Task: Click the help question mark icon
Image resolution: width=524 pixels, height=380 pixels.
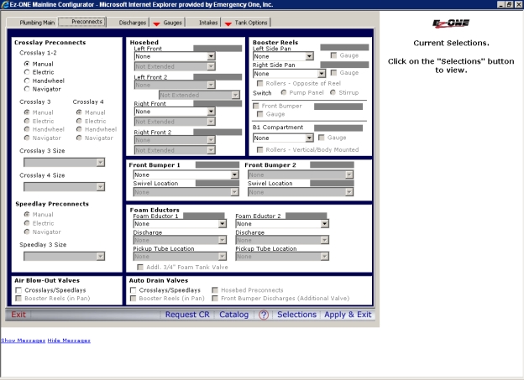Action: 264,315
